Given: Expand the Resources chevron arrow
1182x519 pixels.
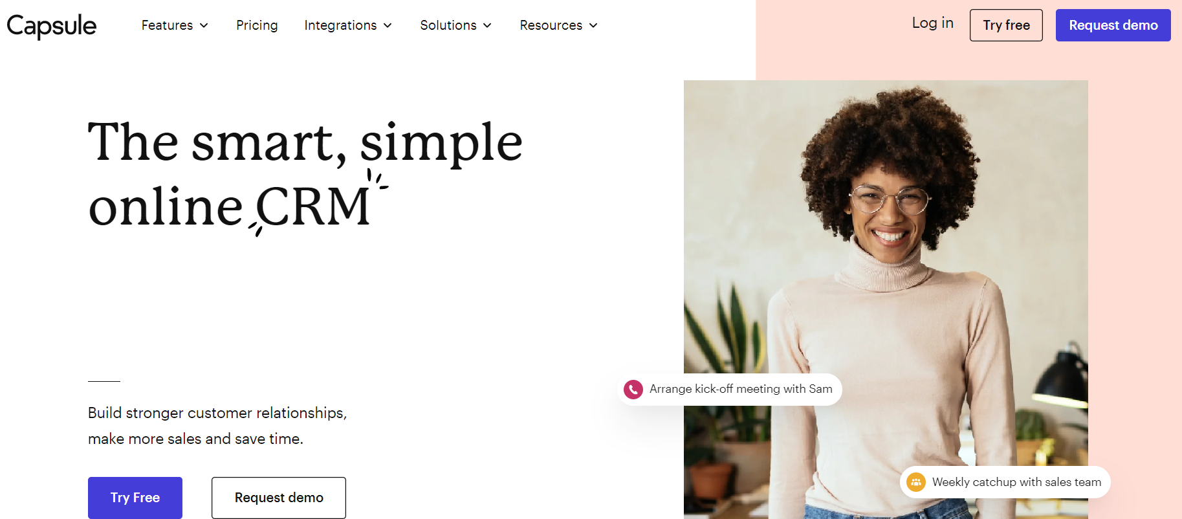Looking at the screenshot, I should click(x=593, y=25).
